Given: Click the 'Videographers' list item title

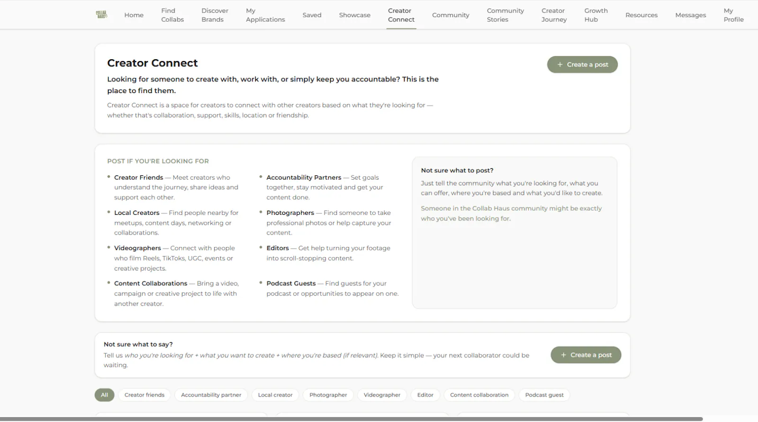Looking at the screenshot, I should 137,248.
